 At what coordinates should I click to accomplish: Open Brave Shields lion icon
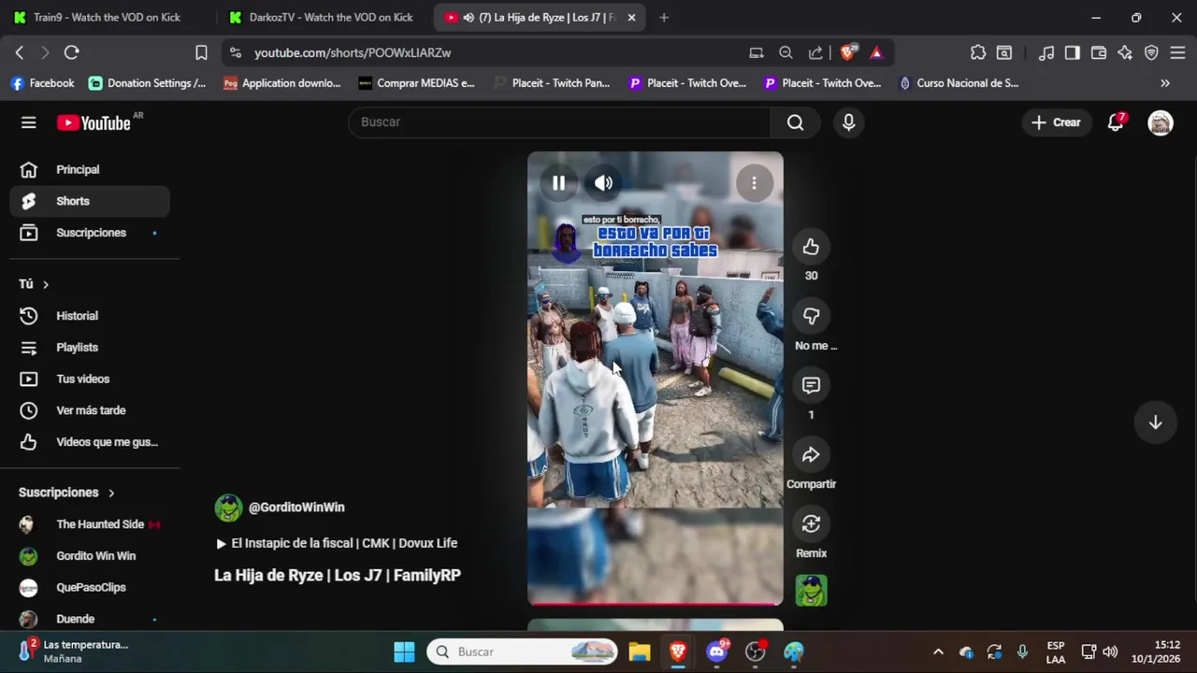[847, 53]
